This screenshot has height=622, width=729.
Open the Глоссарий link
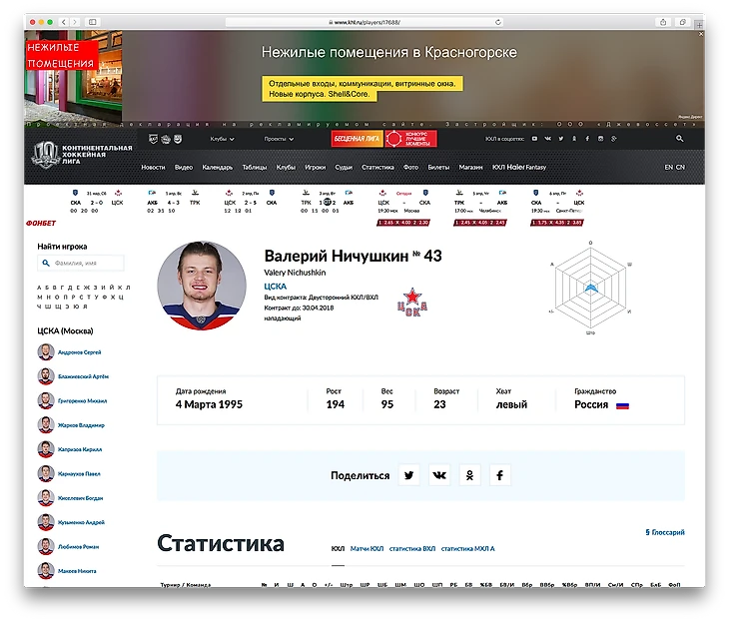coord(666,532)
